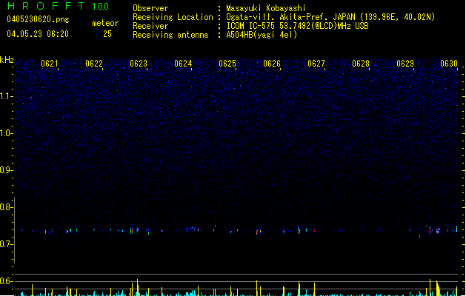The width and height of the screenshot is (466, 296).
Task: Click the date stamp 04.05.23 06:20
Action: (38, 34)
